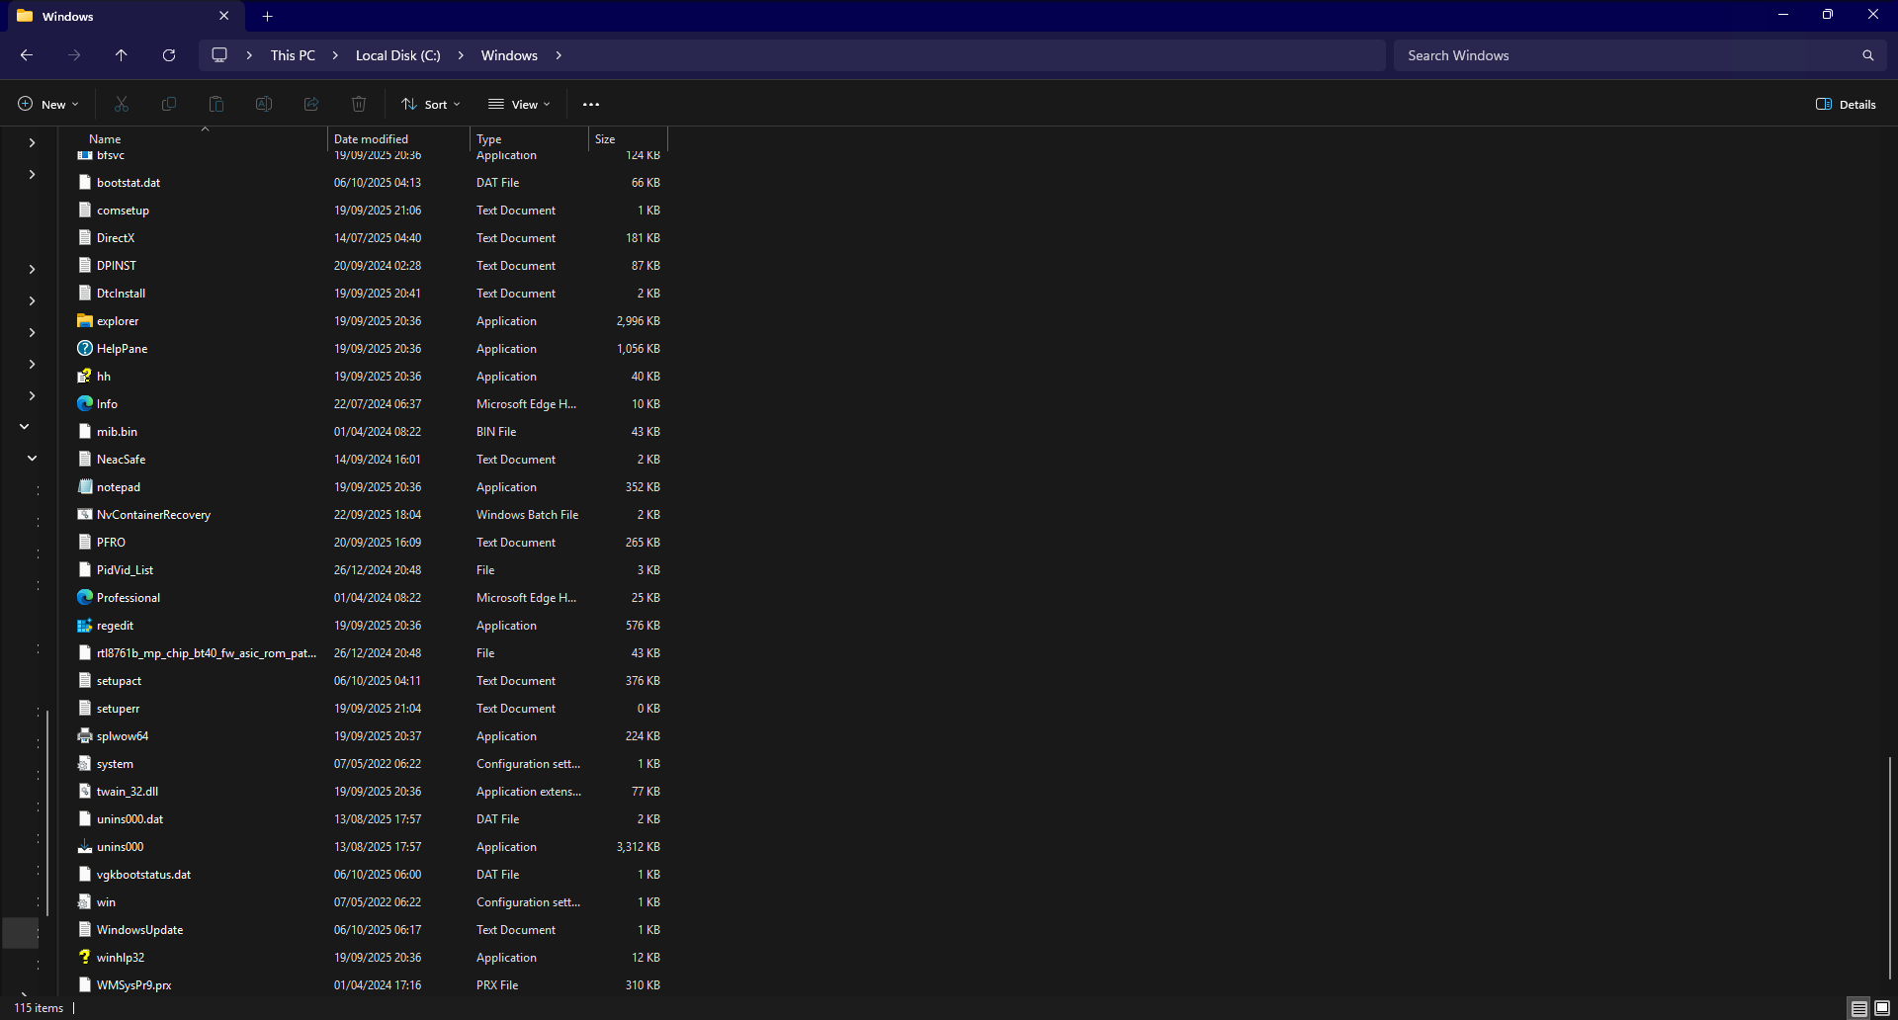Click the Paste toolbar icon
This screenshot has height=1020, width=1898.
click(216, 104)
